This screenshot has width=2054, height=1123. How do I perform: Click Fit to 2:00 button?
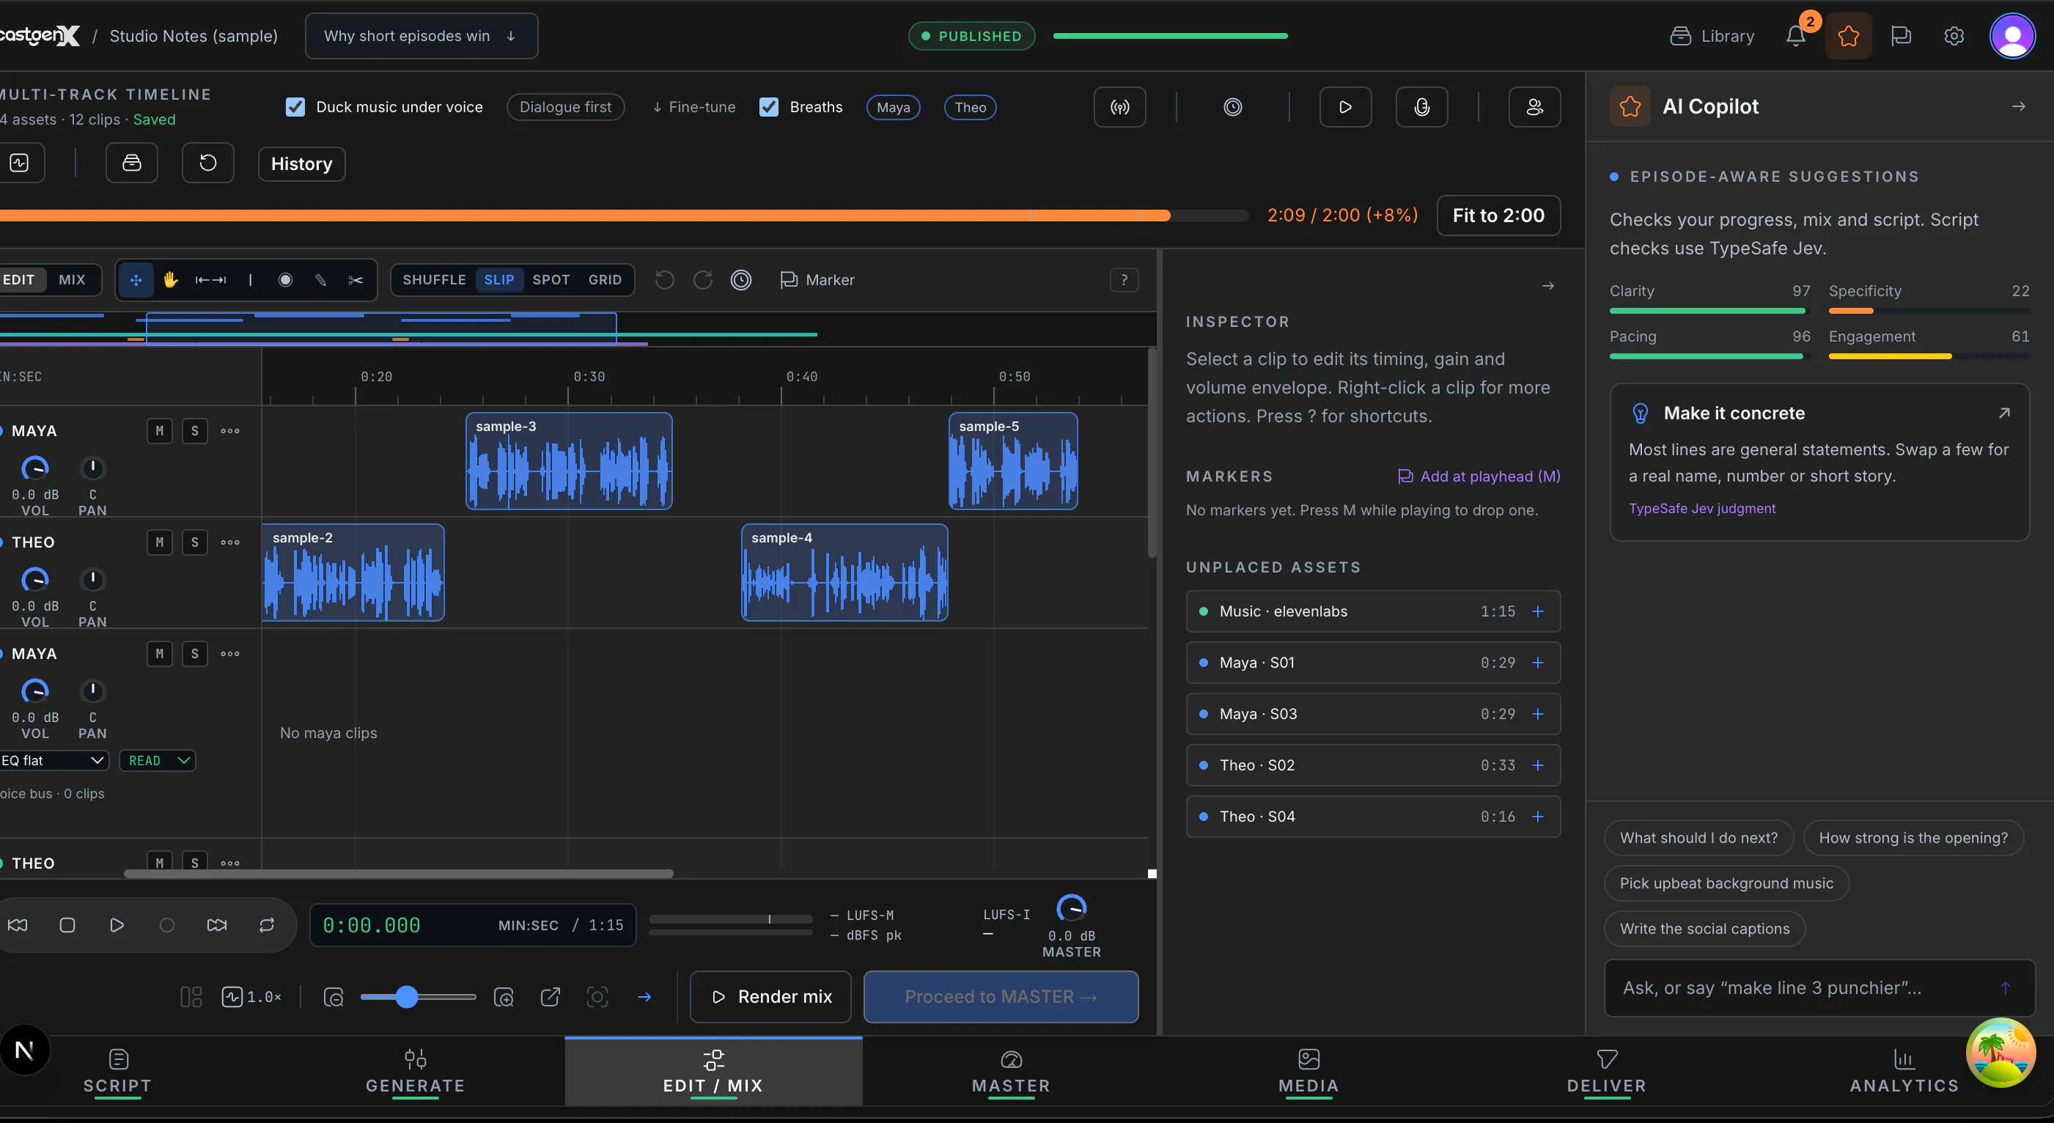[1498, 216]
